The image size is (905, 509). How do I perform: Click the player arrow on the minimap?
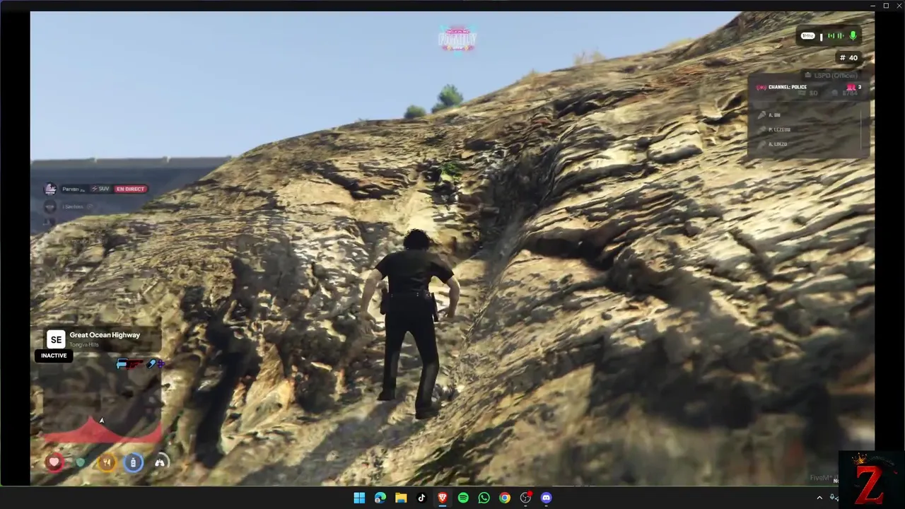101,421
